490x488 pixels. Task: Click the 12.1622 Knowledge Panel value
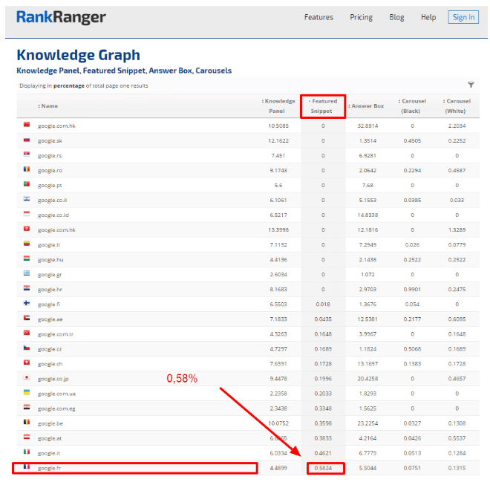pyautogui.click(x=278, y=140)
